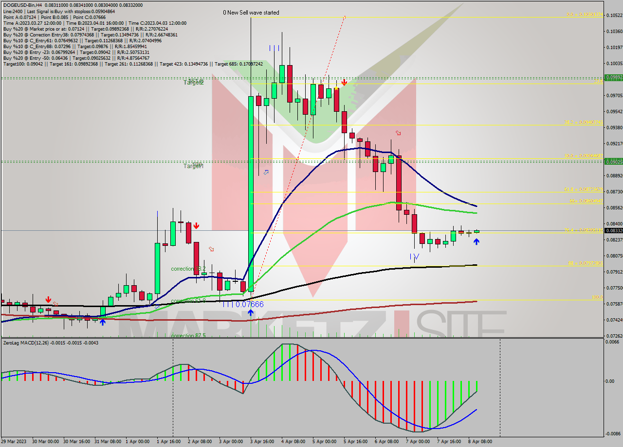
Task: Select the 0.0066 value on the MACD scale
Action: [x=613, y=342]
